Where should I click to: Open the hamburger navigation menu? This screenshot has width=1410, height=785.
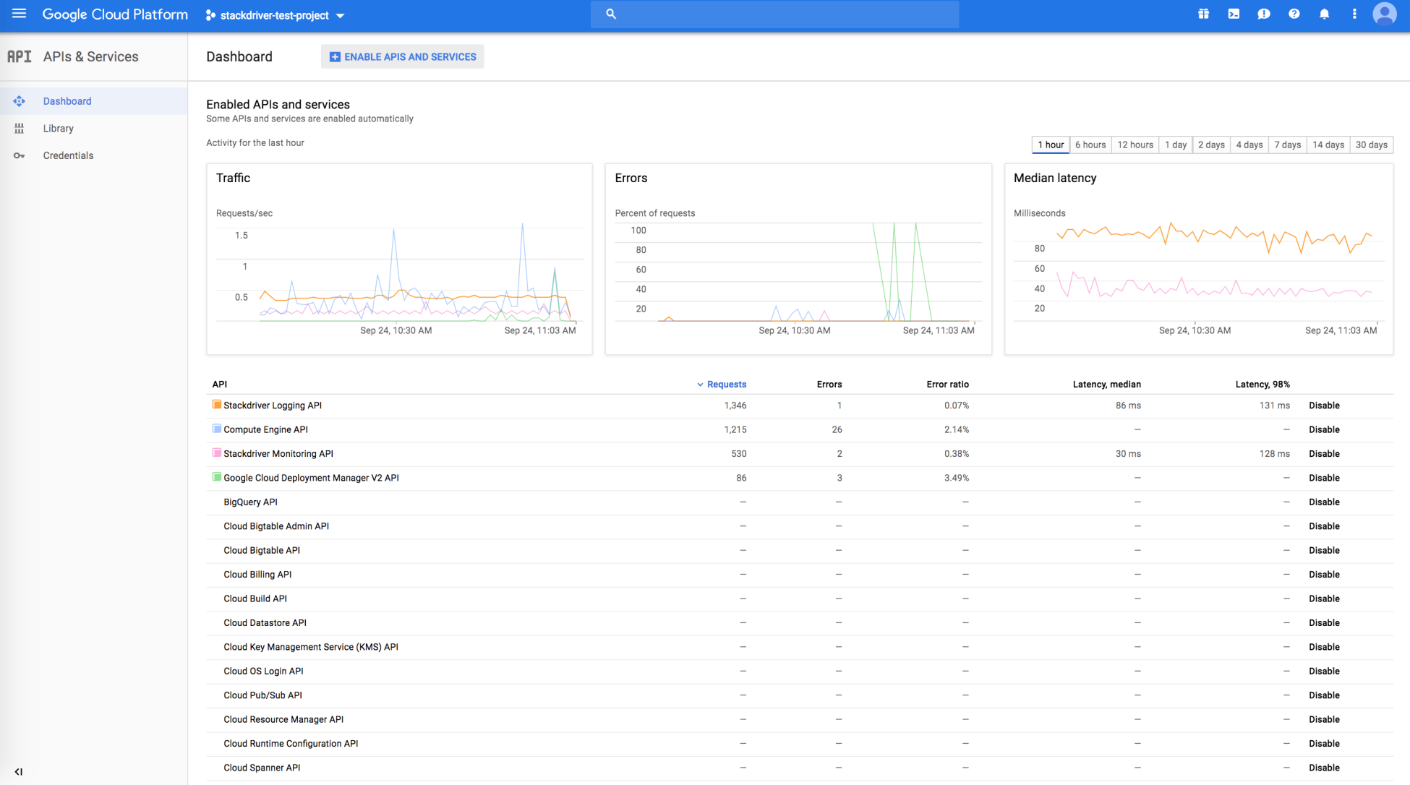(x=19, y=14)
